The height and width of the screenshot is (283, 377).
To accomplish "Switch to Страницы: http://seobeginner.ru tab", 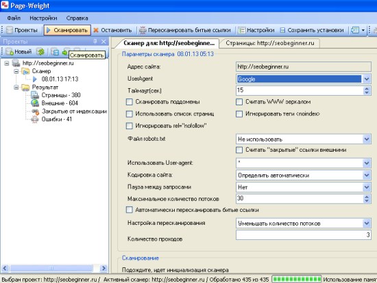I will (270, 43).
